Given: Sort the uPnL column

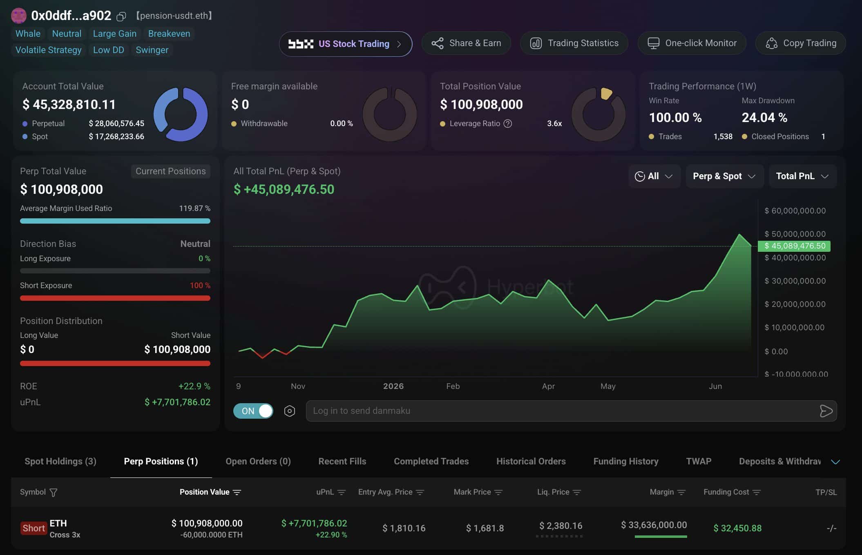Looking at the screenshot, I should 342,493.
